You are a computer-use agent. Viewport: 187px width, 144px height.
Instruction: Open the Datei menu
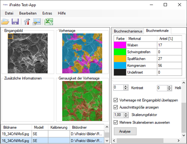[9, 13]
